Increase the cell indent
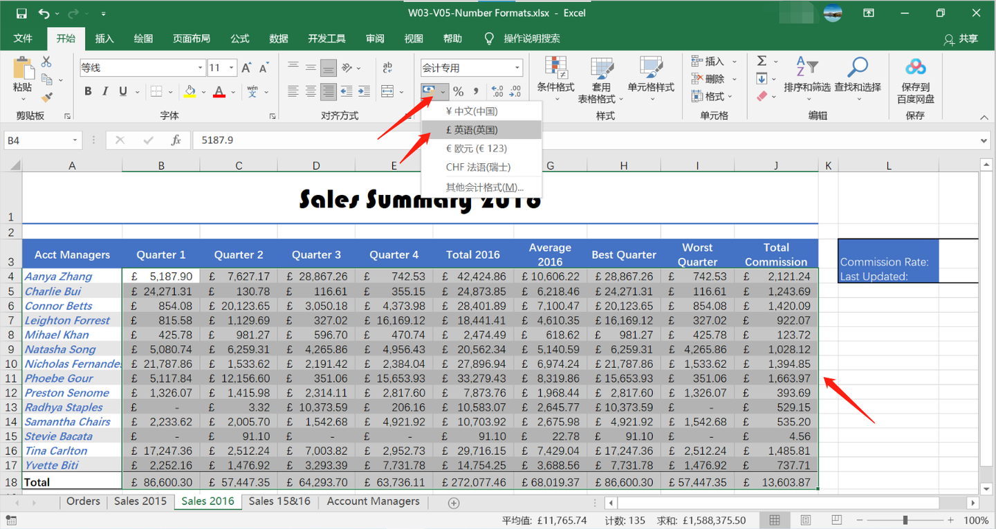 (x=365, y=91)
